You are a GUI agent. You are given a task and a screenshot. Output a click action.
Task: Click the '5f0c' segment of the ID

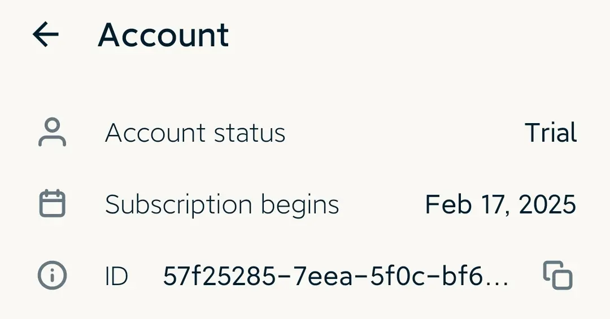point(397,276)
